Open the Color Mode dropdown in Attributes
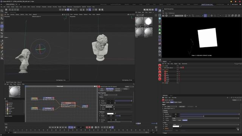The height and width of the screenshot is (136, 242). point(206,124)
